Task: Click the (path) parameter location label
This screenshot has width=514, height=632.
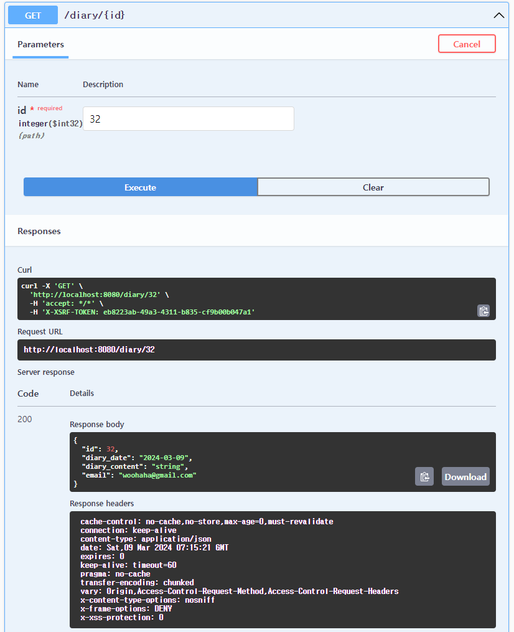Action: tap(31, 136)
